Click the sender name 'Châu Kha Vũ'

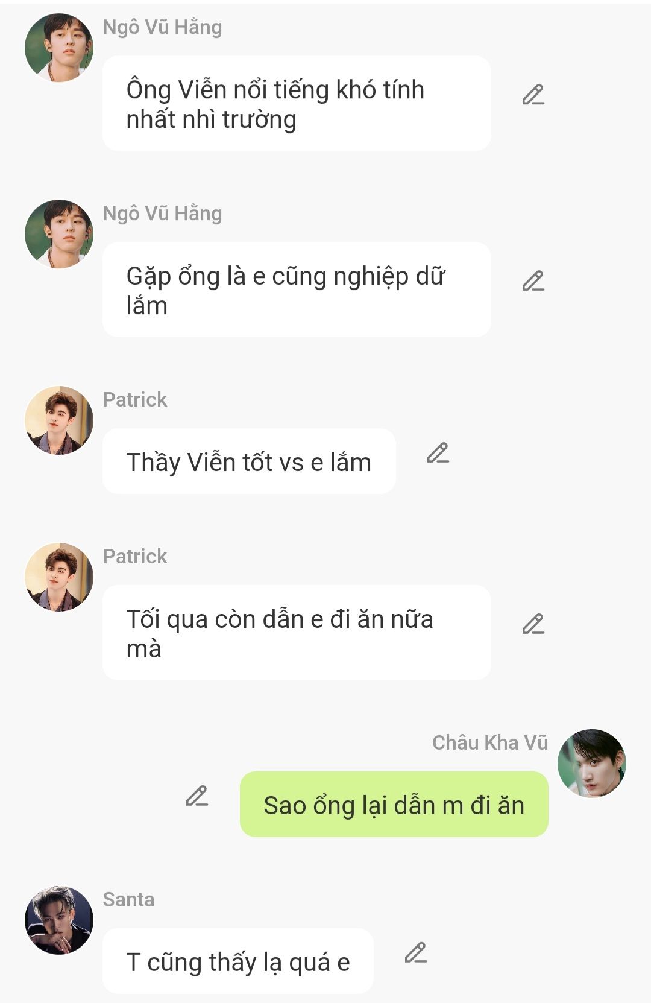(x=490, y=742)
